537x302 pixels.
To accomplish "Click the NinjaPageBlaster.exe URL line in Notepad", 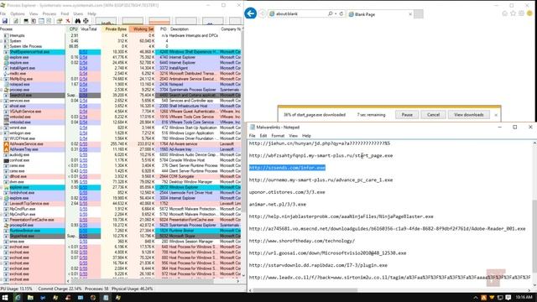I will pos(341,216).
